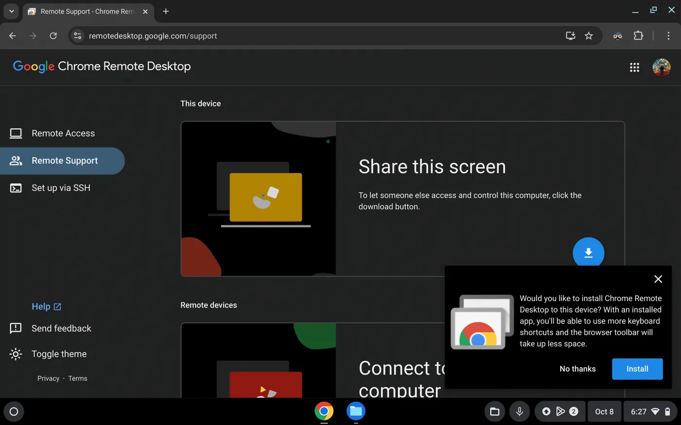
Task: Bookmark this page with the star icon
Action: coord(589,35)
